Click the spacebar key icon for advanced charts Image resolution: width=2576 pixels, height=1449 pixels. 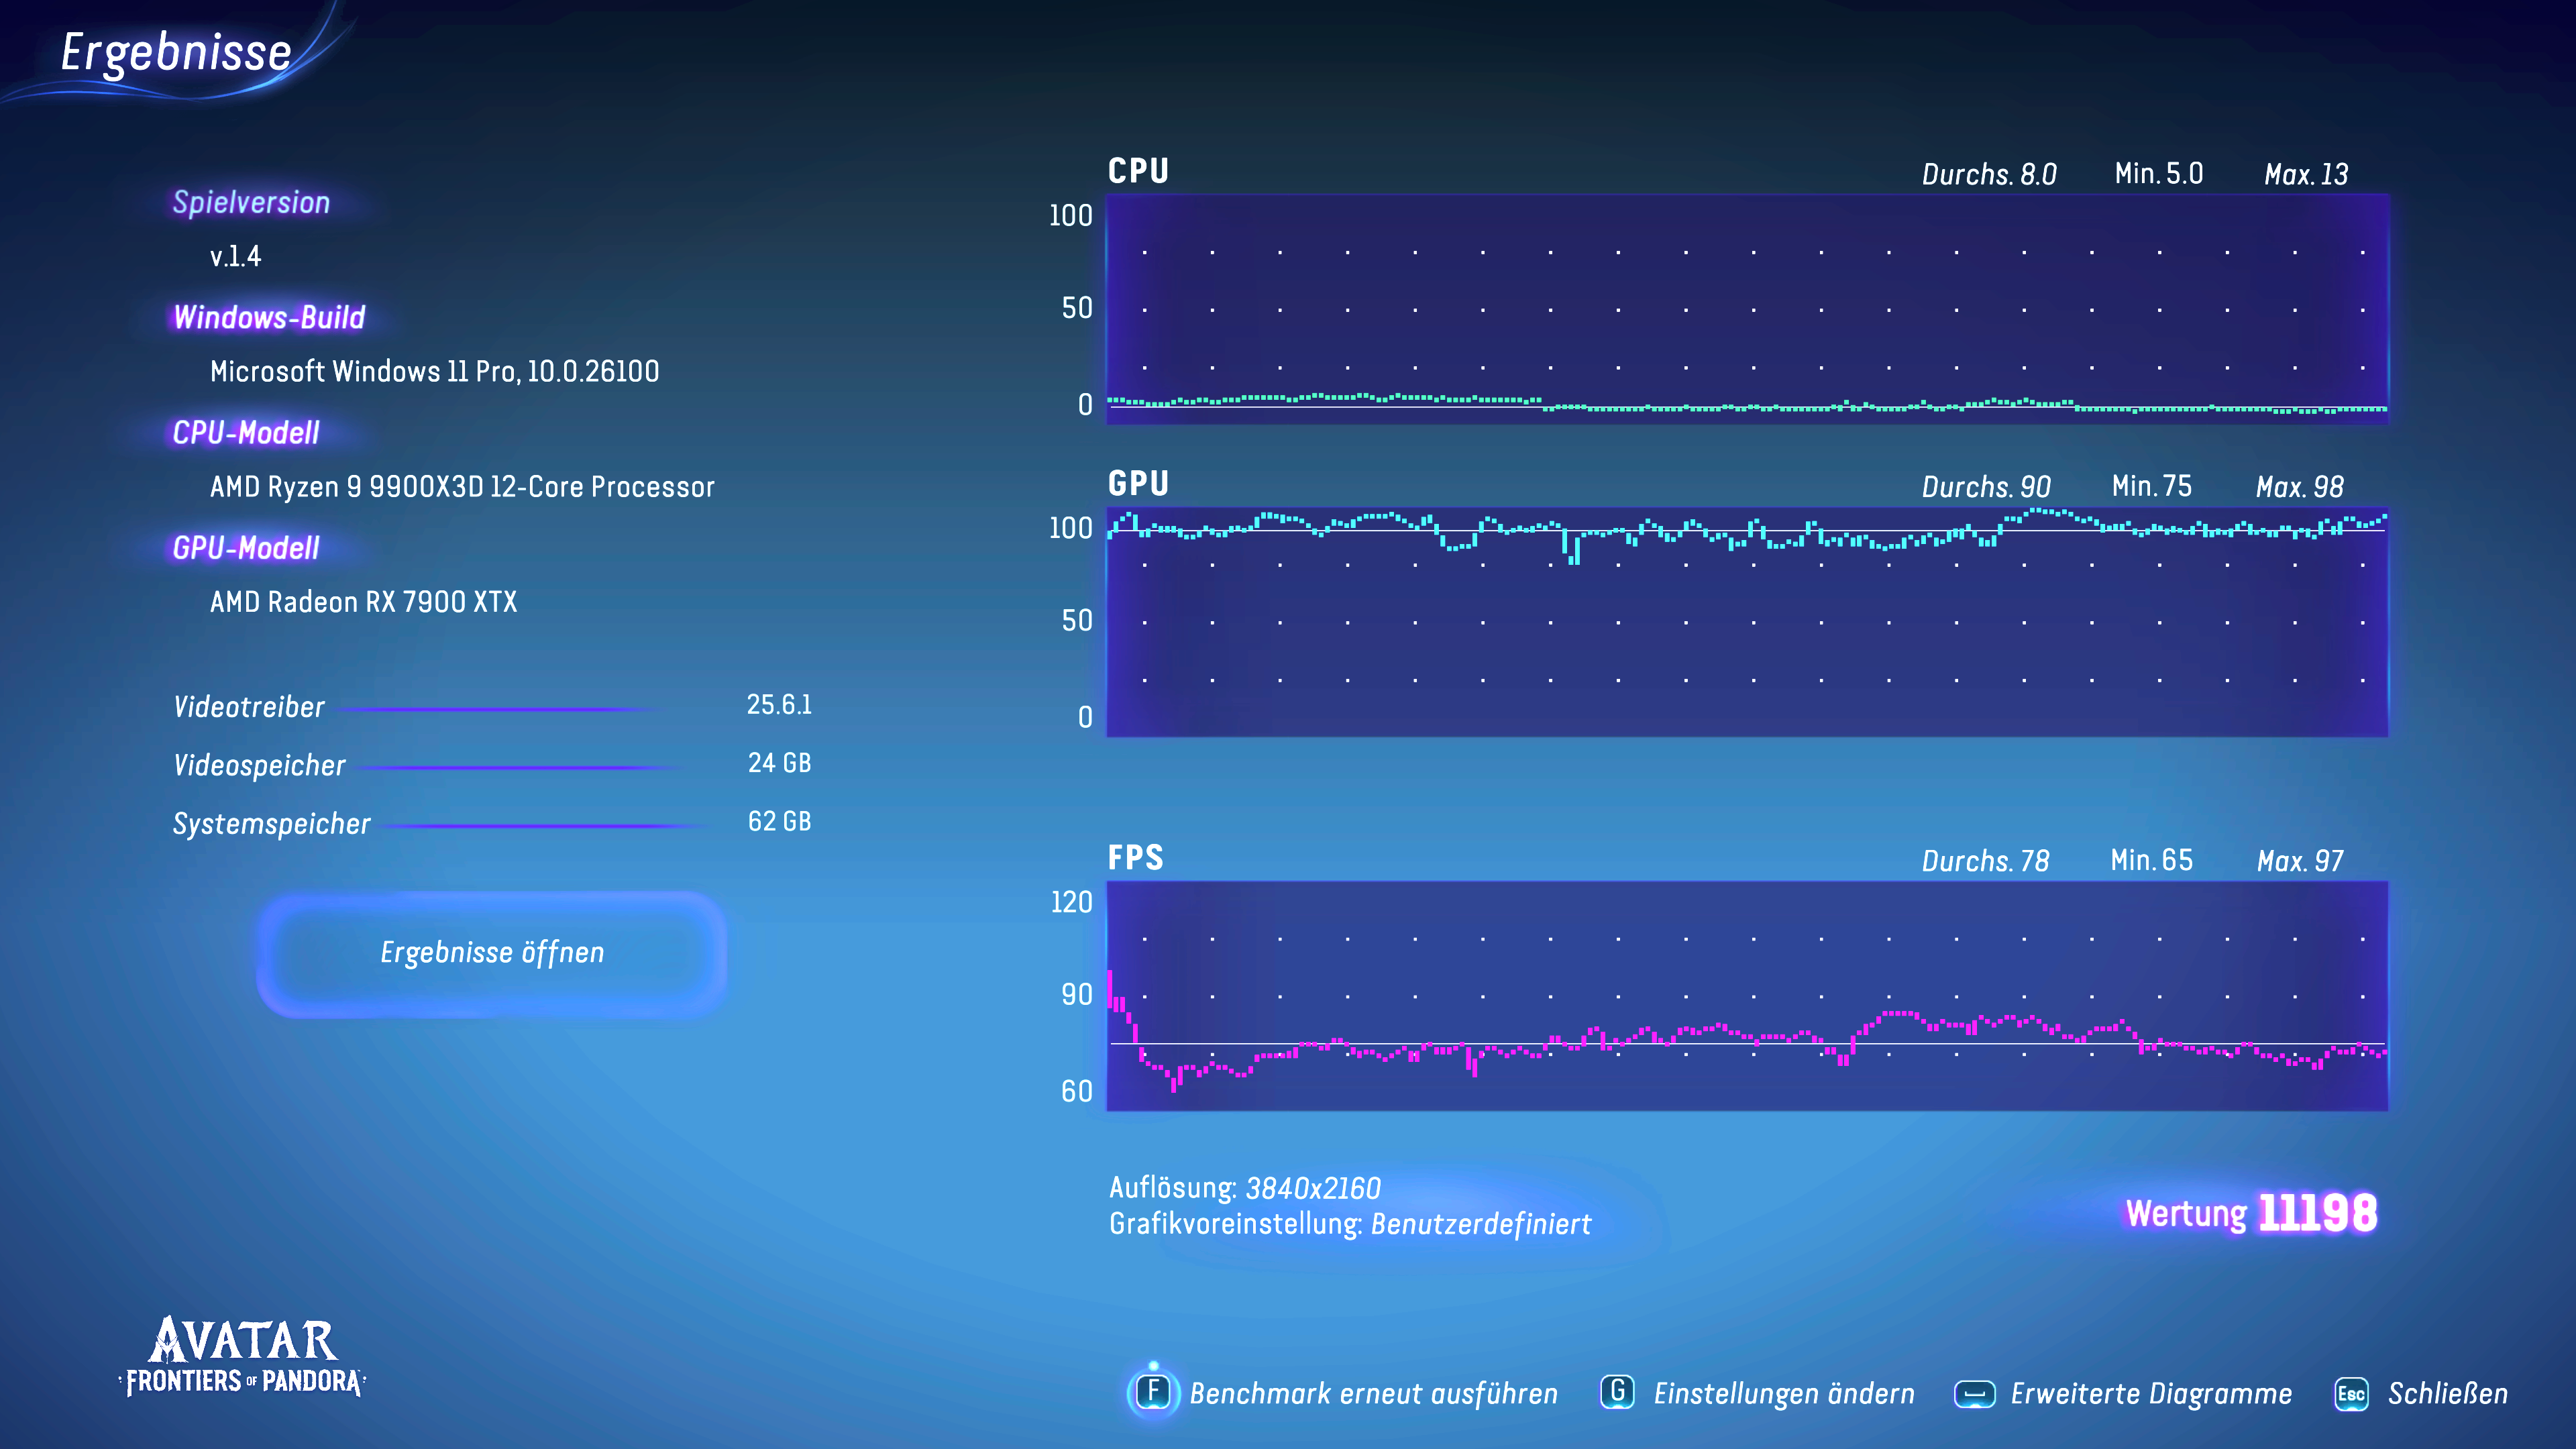pyautogui.click(x=1974, y=1393)
